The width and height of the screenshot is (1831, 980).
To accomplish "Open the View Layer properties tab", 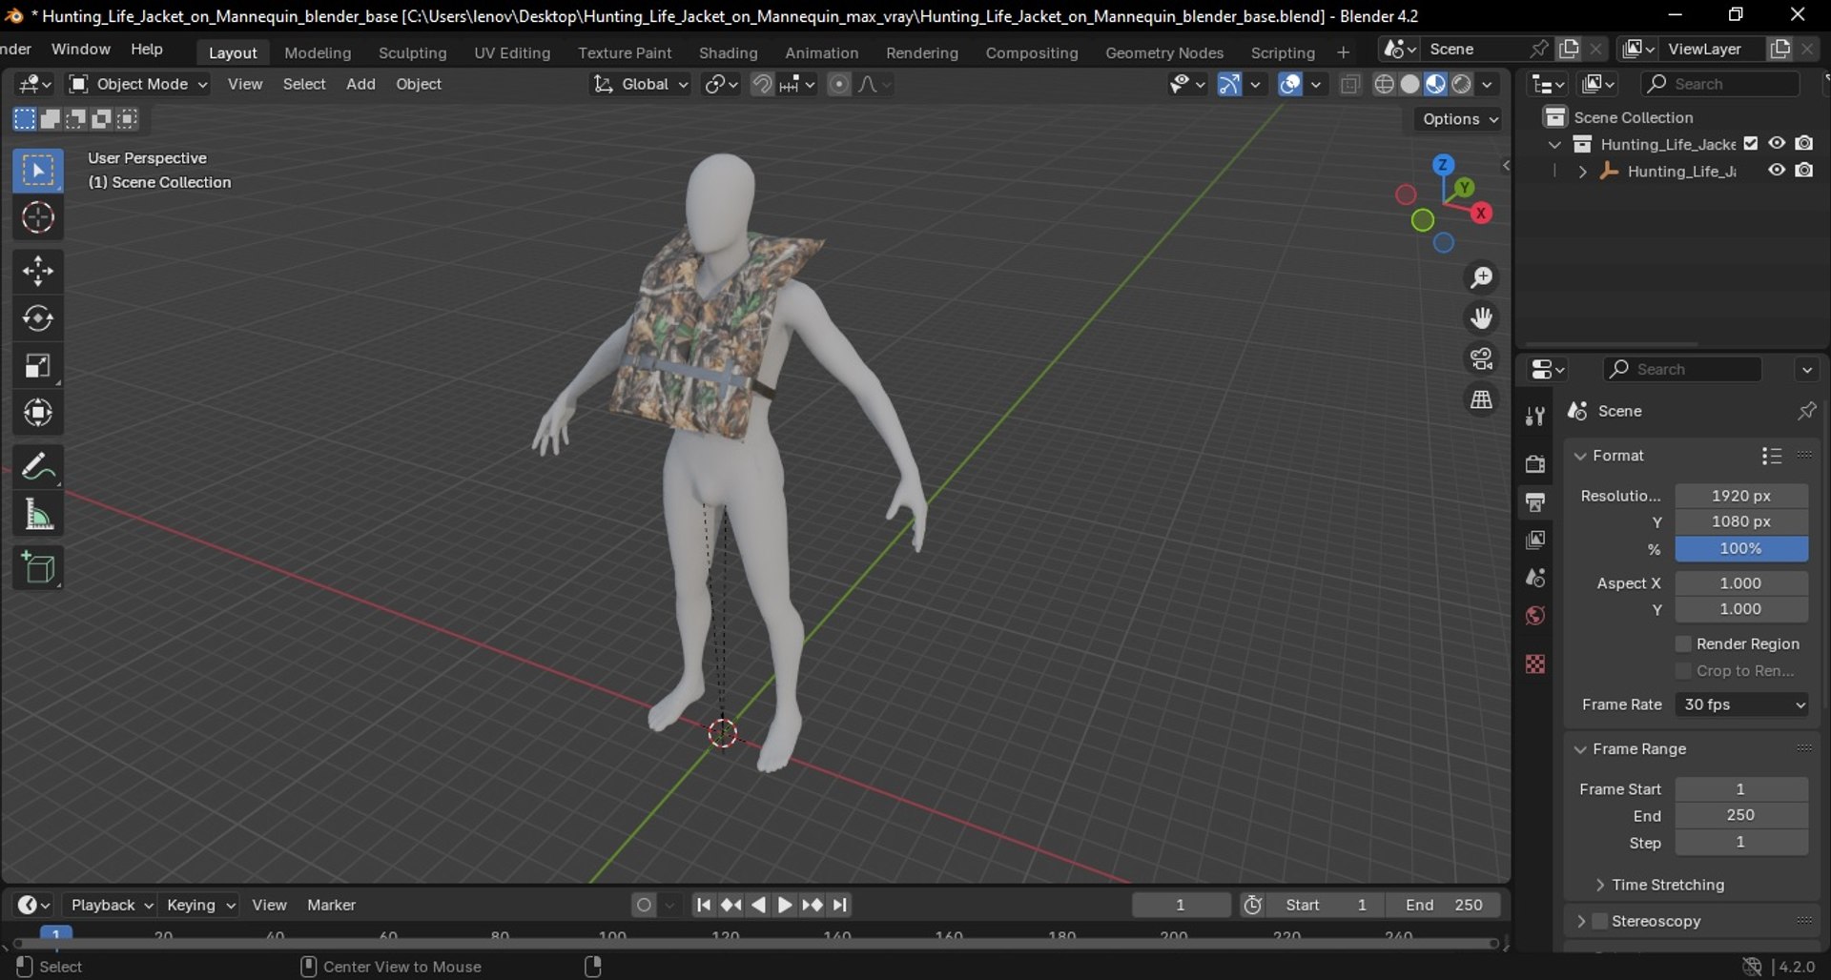I will click(x=1535, y=540).
